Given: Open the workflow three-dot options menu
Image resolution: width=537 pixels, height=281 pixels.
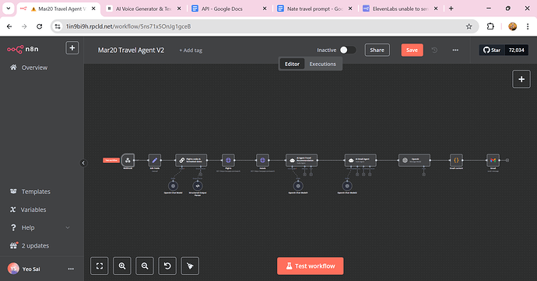Looking at the screenshot, I should coord(455,50).
